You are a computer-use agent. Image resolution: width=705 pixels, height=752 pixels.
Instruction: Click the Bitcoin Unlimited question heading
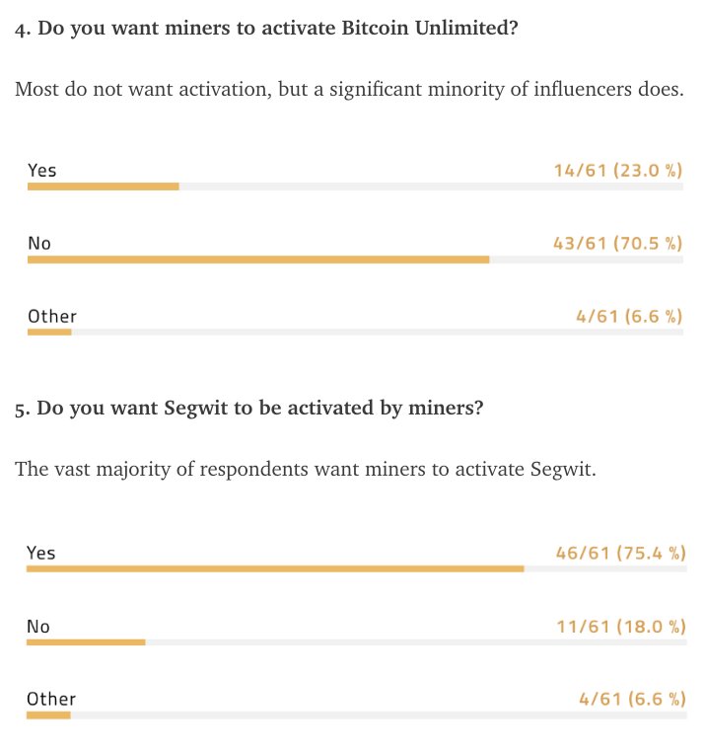[266, 29]
